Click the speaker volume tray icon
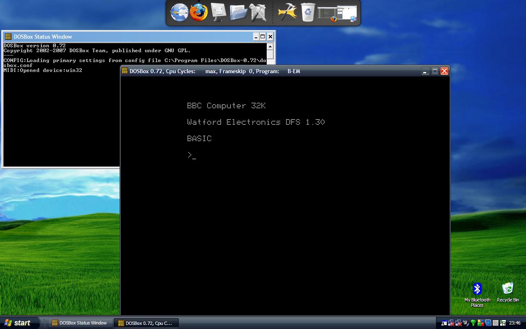 click(x=466, y=323)
